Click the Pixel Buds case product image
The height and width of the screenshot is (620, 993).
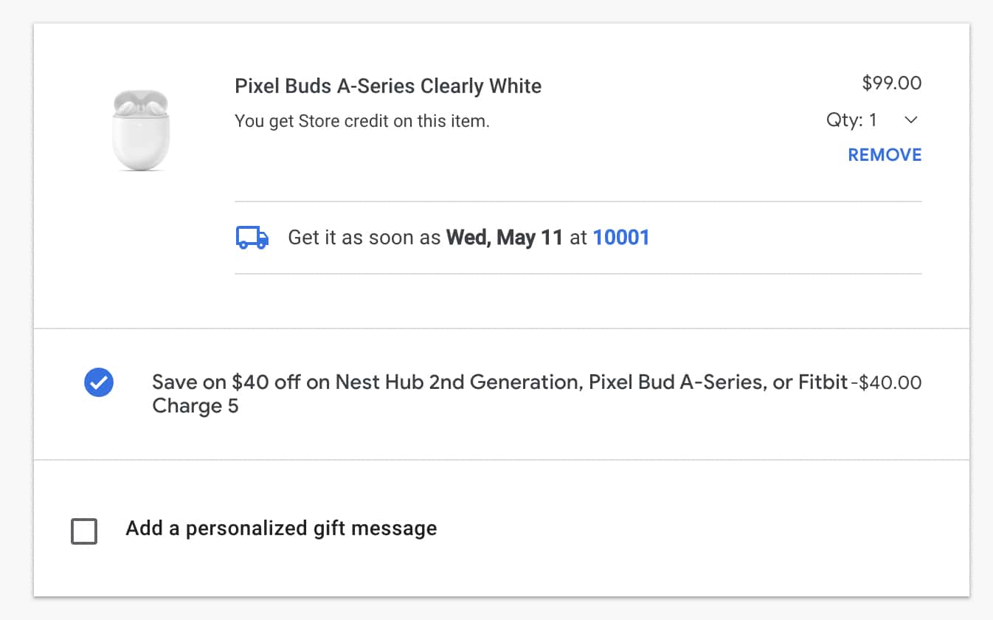140,131
